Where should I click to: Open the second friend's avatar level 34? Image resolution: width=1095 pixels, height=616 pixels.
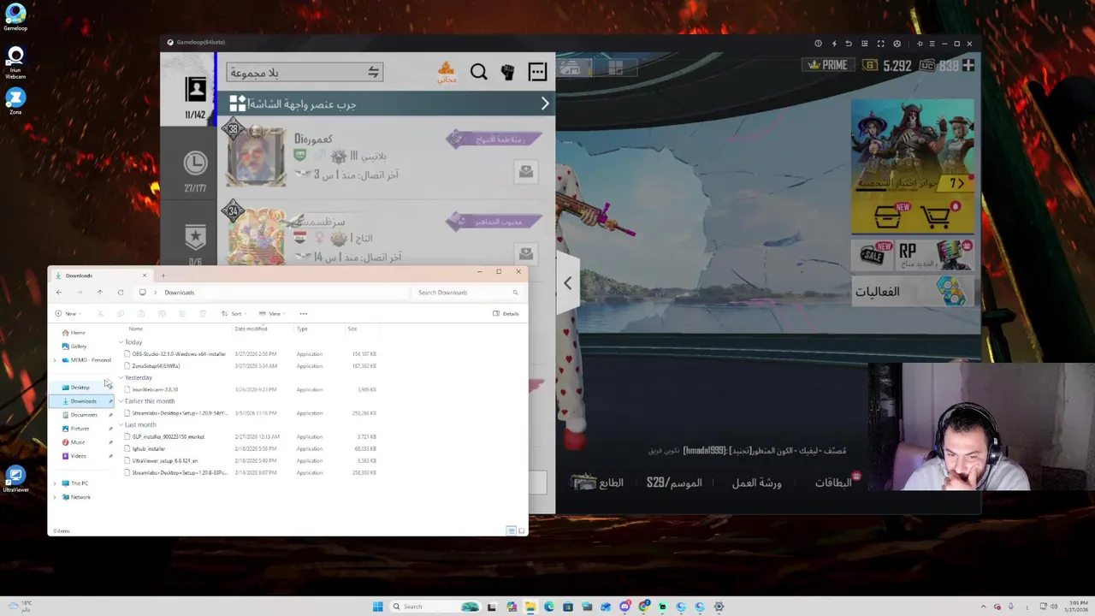[x=255, y=236]
